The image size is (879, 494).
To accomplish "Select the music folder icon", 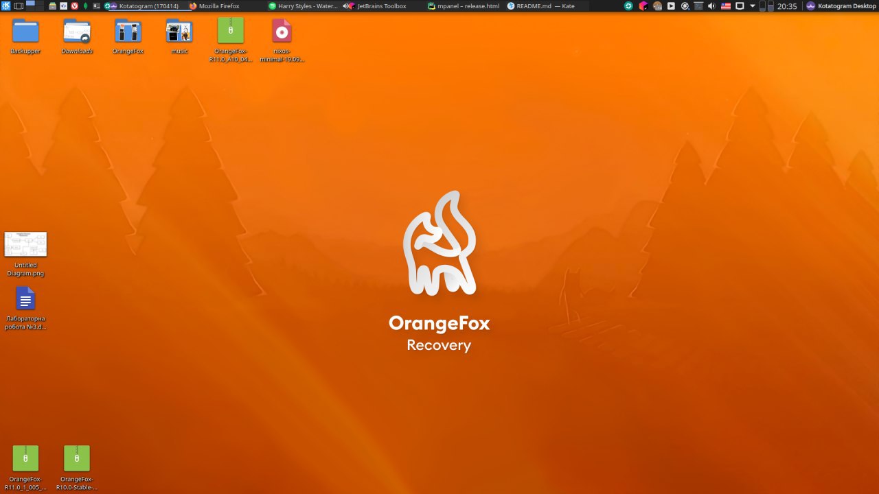I will 179,36.
